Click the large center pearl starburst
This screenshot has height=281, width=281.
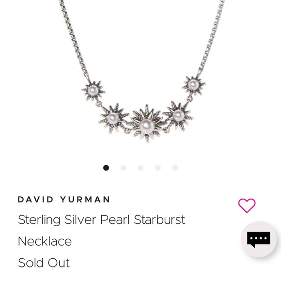pos(147,124)
